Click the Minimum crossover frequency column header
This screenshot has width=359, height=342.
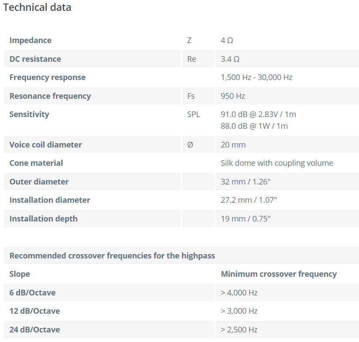tap(278, 274)
